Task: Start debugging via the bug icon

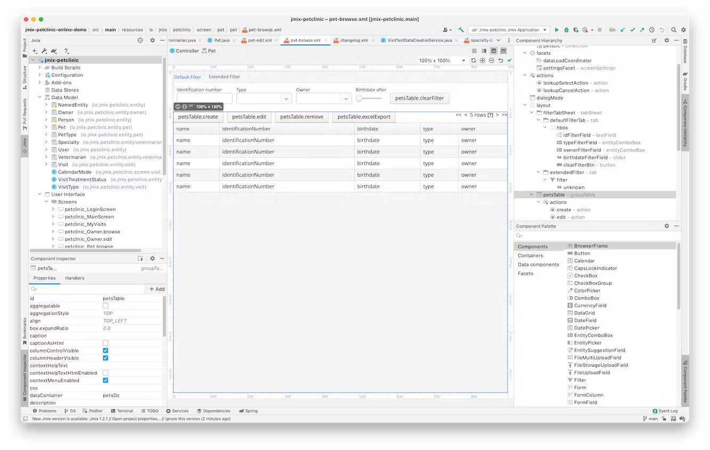Action: pos(566,30)
